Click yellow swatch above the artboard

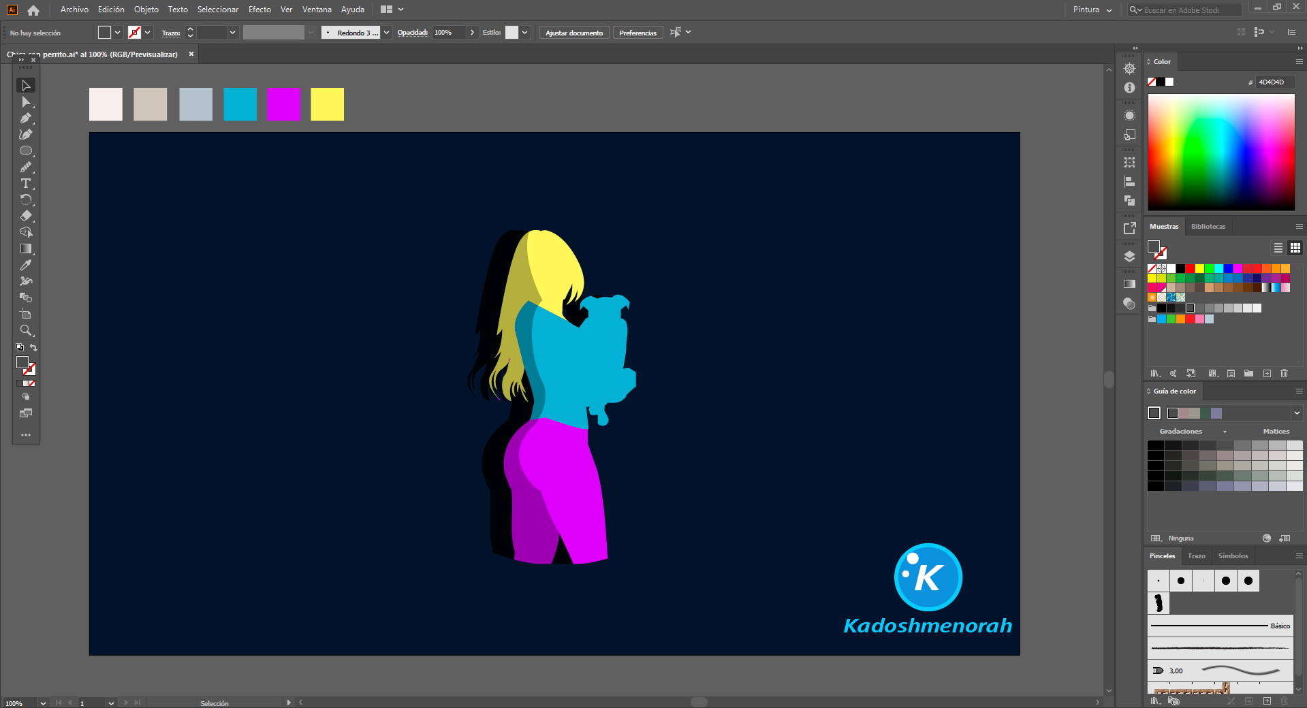click(328, 104)
